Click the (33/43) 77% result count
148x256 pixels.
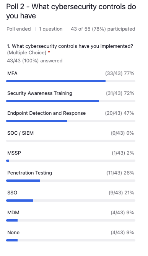pos(120,73)
